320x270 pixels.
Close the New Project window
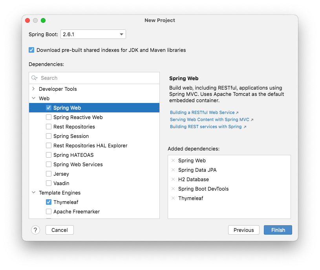point(27,20)
